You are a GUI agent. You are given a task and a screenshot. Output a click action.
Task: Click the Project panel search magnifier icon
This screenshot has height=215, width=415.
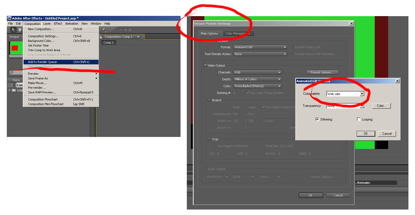(12, 73)
